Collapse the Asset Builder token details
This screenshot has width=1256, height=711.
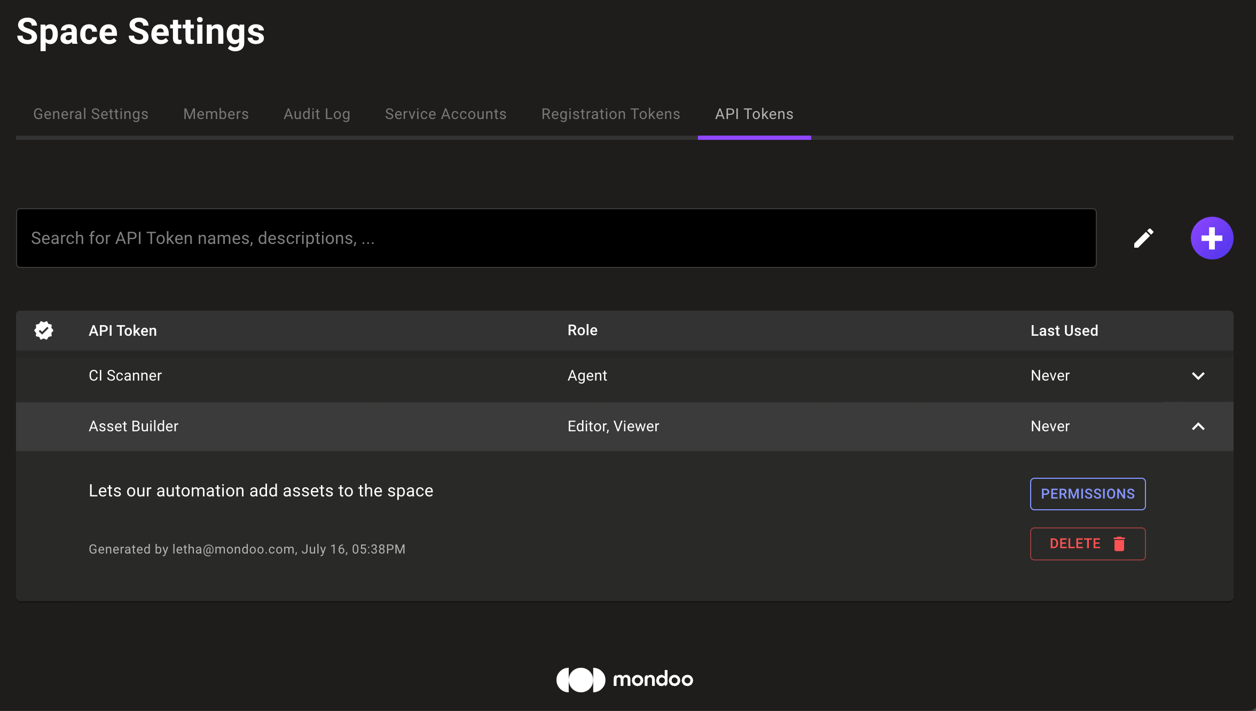point(1199,427)
